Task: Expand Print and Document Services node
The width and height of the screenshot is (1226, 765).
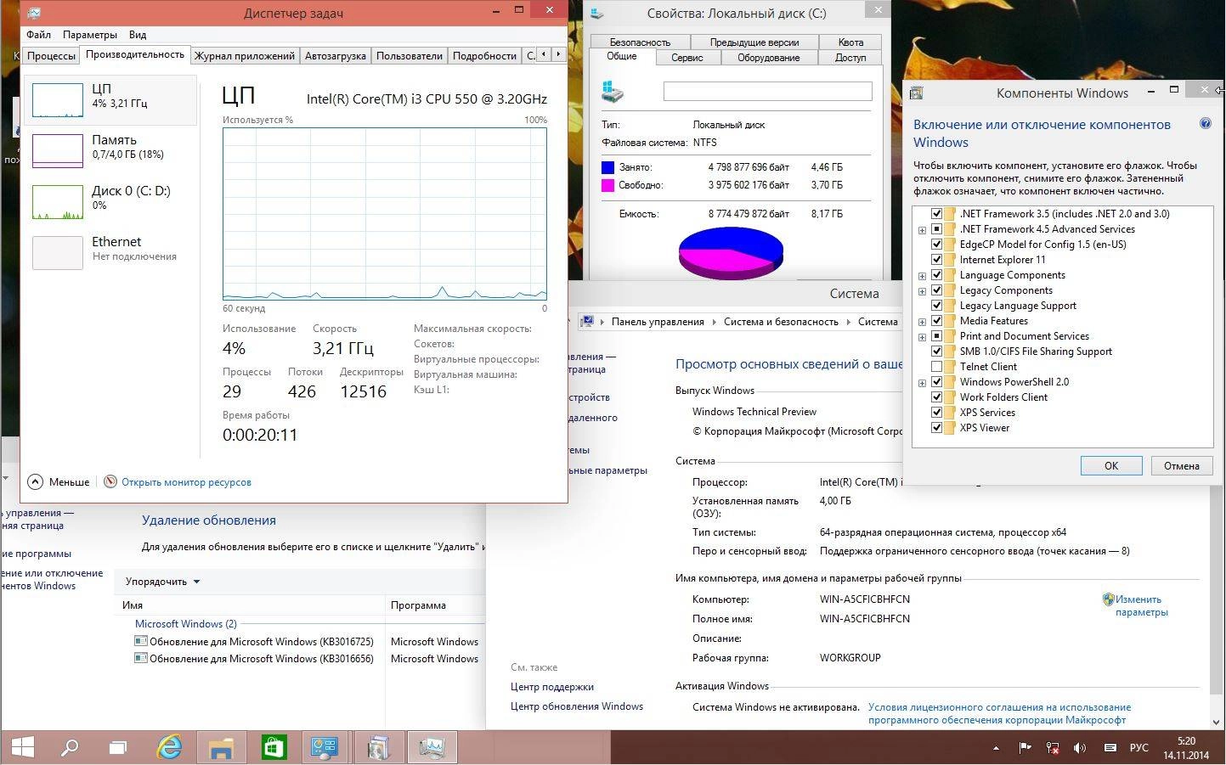Action: [x=922, y=337]
